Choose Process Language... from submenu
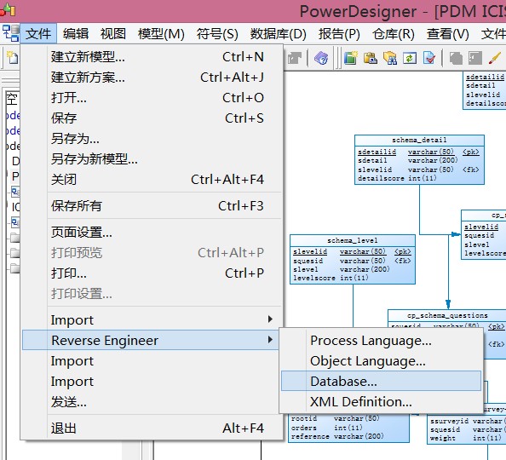Screen dimensions: 506x460 click(x=381, y=341)
